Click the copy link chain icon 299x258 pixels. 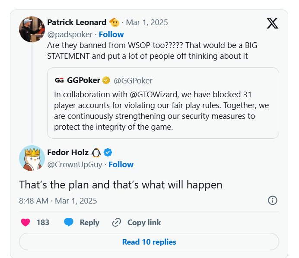116,223
